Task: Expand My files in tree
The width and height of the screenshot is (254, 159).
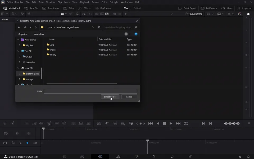Action: coord(20,45)
